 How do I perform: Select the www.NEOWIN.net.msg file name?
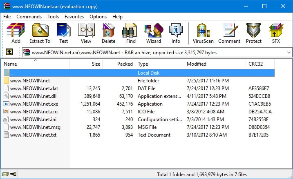35,127
